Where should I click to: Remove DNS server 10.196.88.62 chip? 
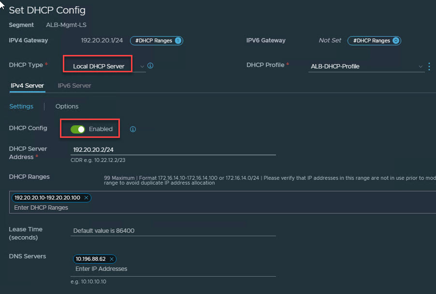point(111,259)
